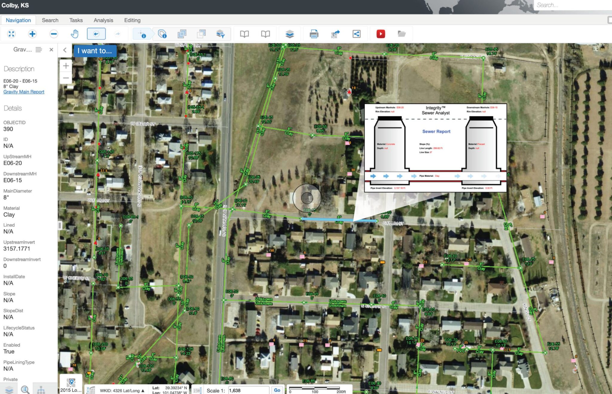Image resolution: width=612 pixels, height=394 pixels.
Task: Open the Gravity Main Report link
Action: pyautogui.click(x=24, y=92)
